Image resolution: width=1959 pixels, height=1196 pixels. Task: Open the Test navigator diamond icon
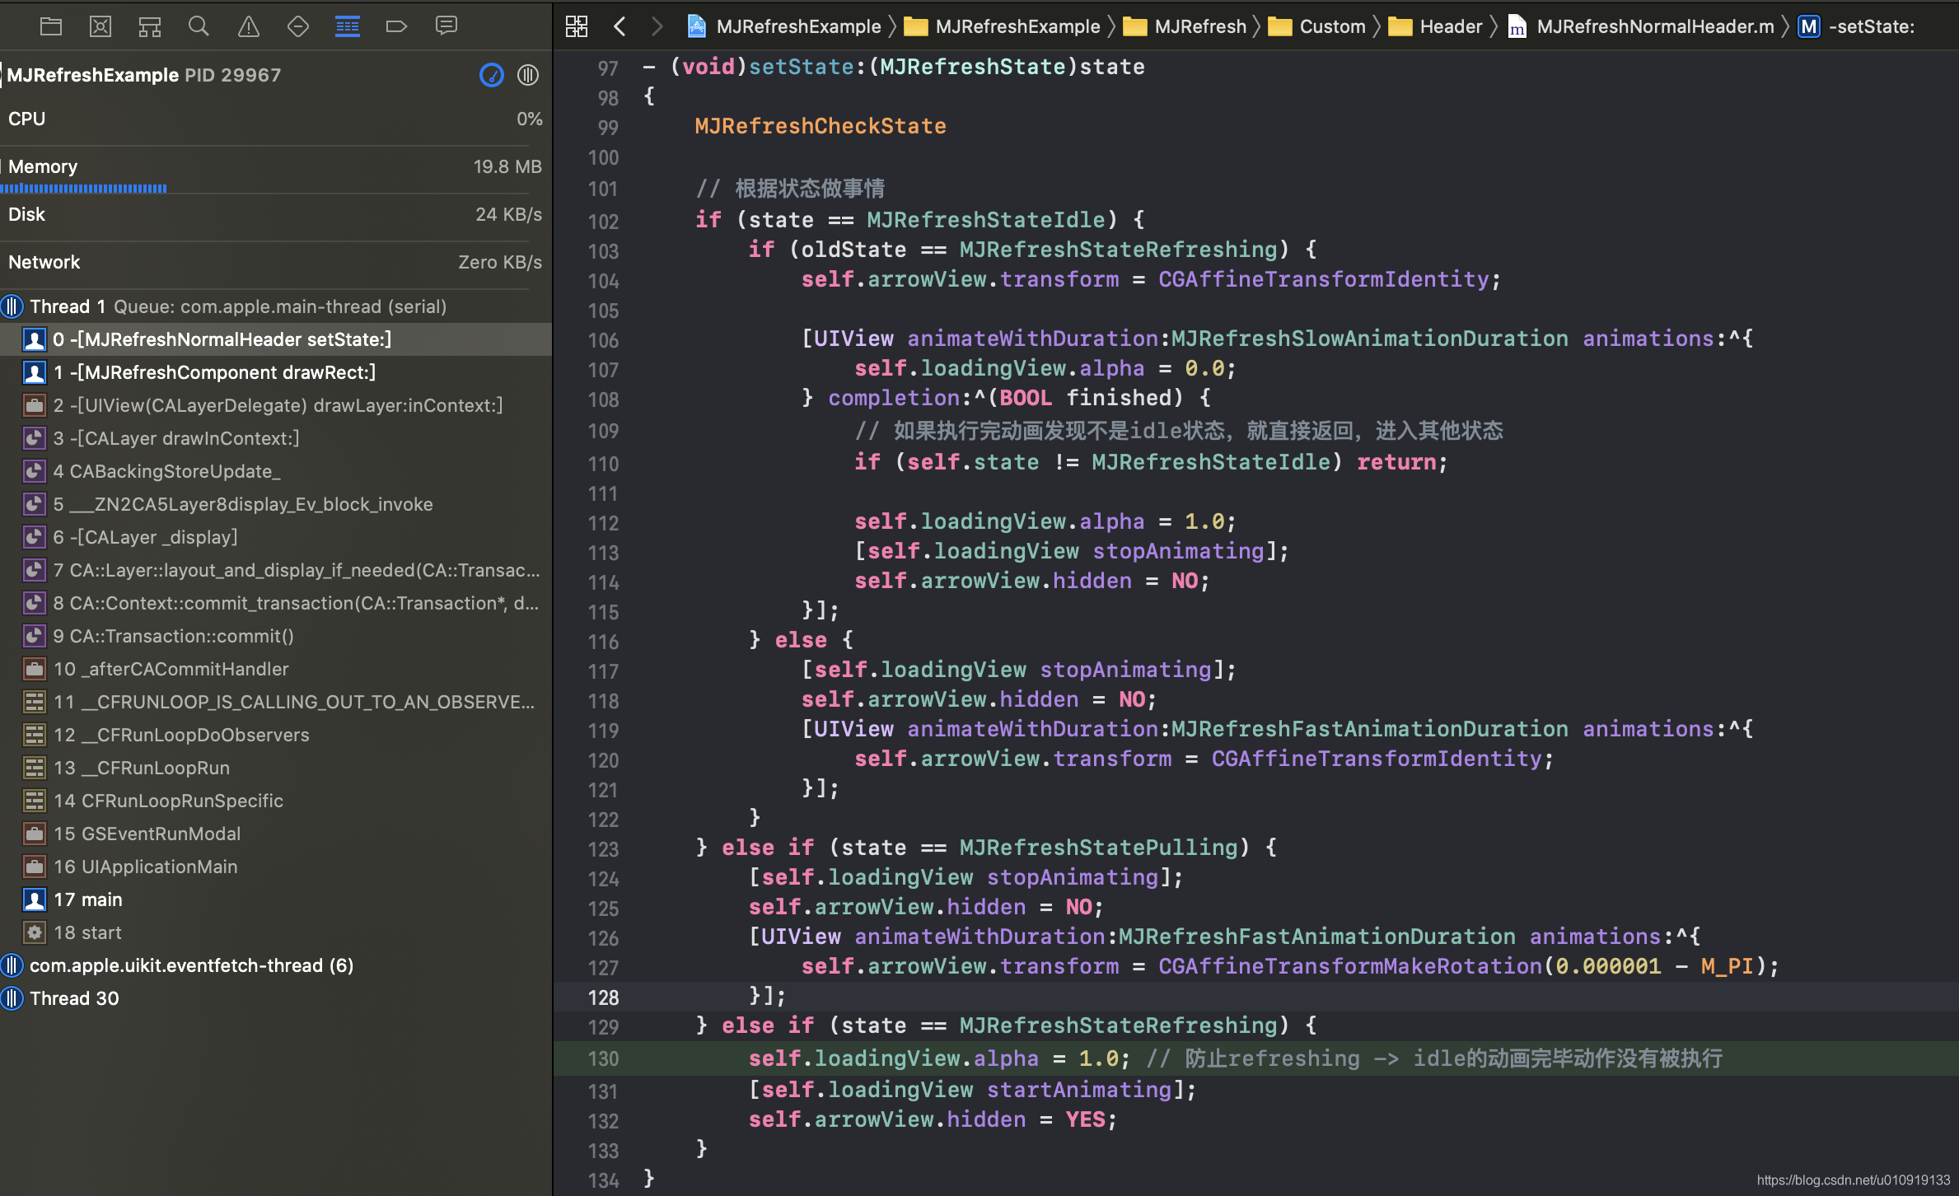[297, 26]
